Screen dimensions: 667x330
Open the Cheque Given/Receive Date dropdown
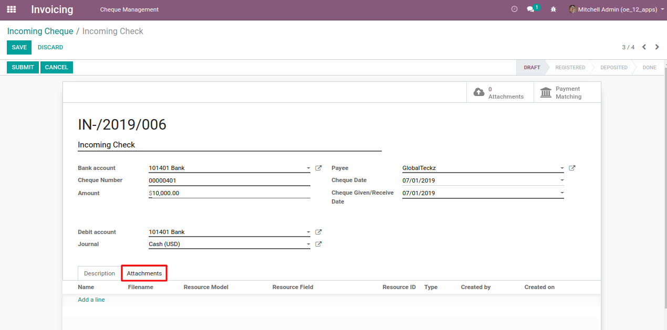tap(562, 193)
